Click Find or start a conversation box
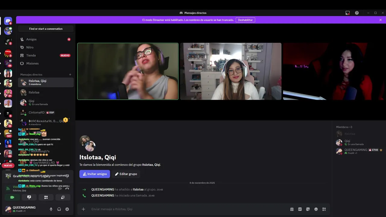The image size is (386, 217). tap(46, 29)
